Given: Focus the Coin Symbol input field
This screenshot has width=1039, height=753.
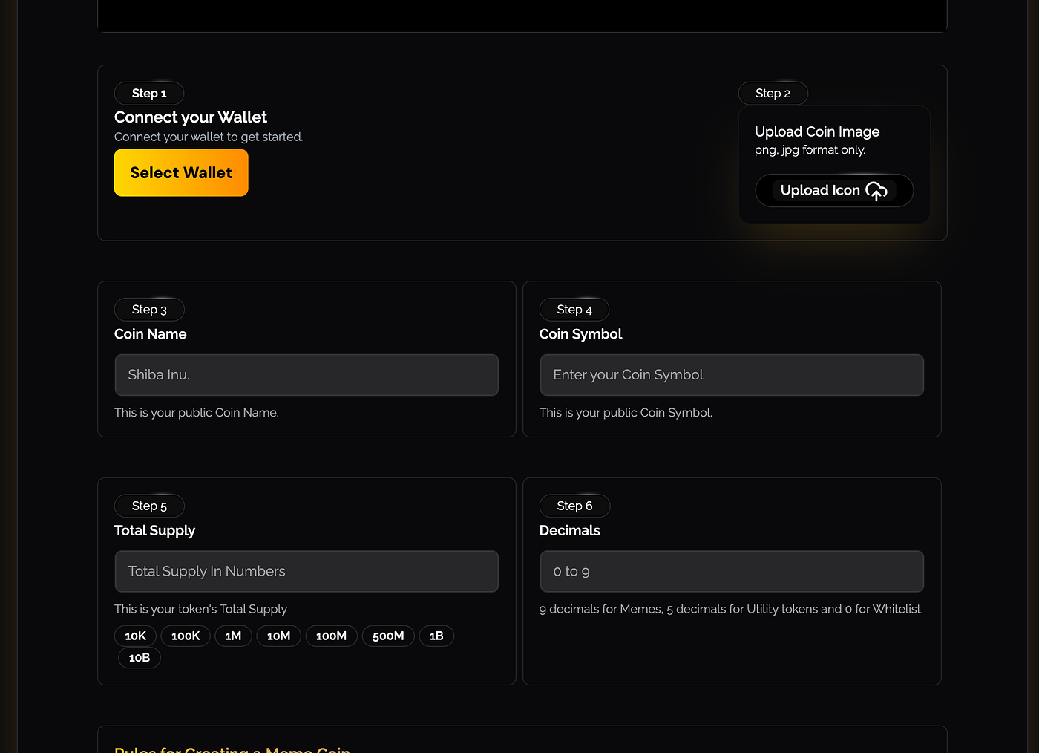Looking at the screenshot, I should tap(732, 375).
